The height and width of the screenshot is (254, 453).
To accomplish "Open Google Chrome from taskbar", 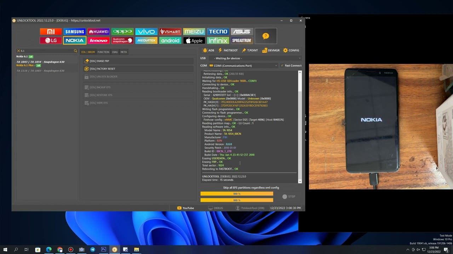I will coord(60,249).
